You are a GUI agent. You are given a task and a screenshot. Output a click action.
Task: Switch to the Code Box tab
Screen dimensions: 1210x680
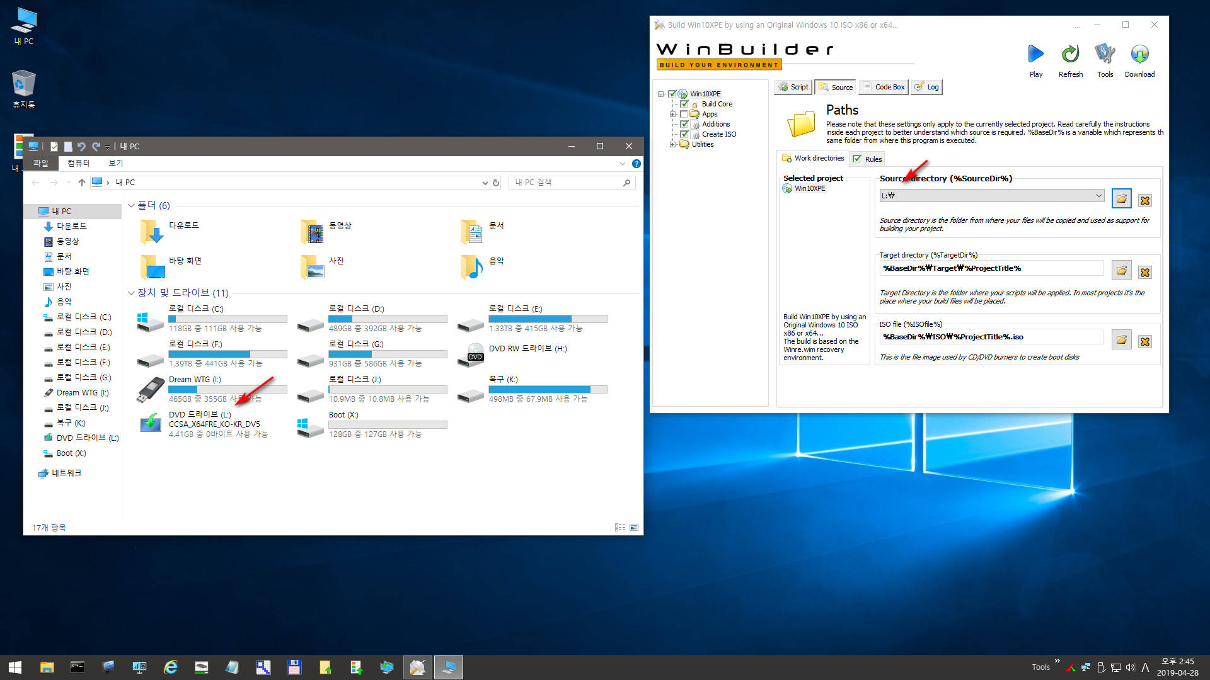pyautogui.click(x=884, y=87)
